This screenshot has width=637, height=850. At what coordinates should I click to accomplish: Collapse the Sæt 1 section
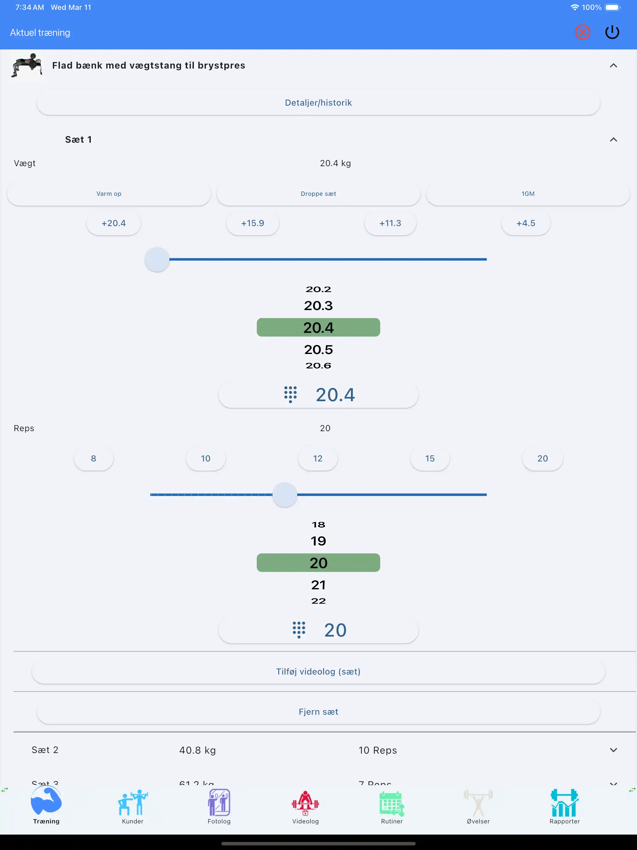(x=613, y=140)
